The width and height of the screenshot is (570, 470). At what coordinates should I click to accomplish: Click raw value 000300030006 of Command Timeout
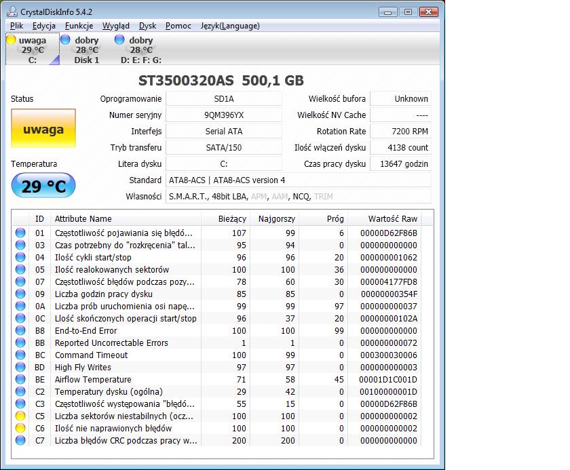click(x=389, y=355)
